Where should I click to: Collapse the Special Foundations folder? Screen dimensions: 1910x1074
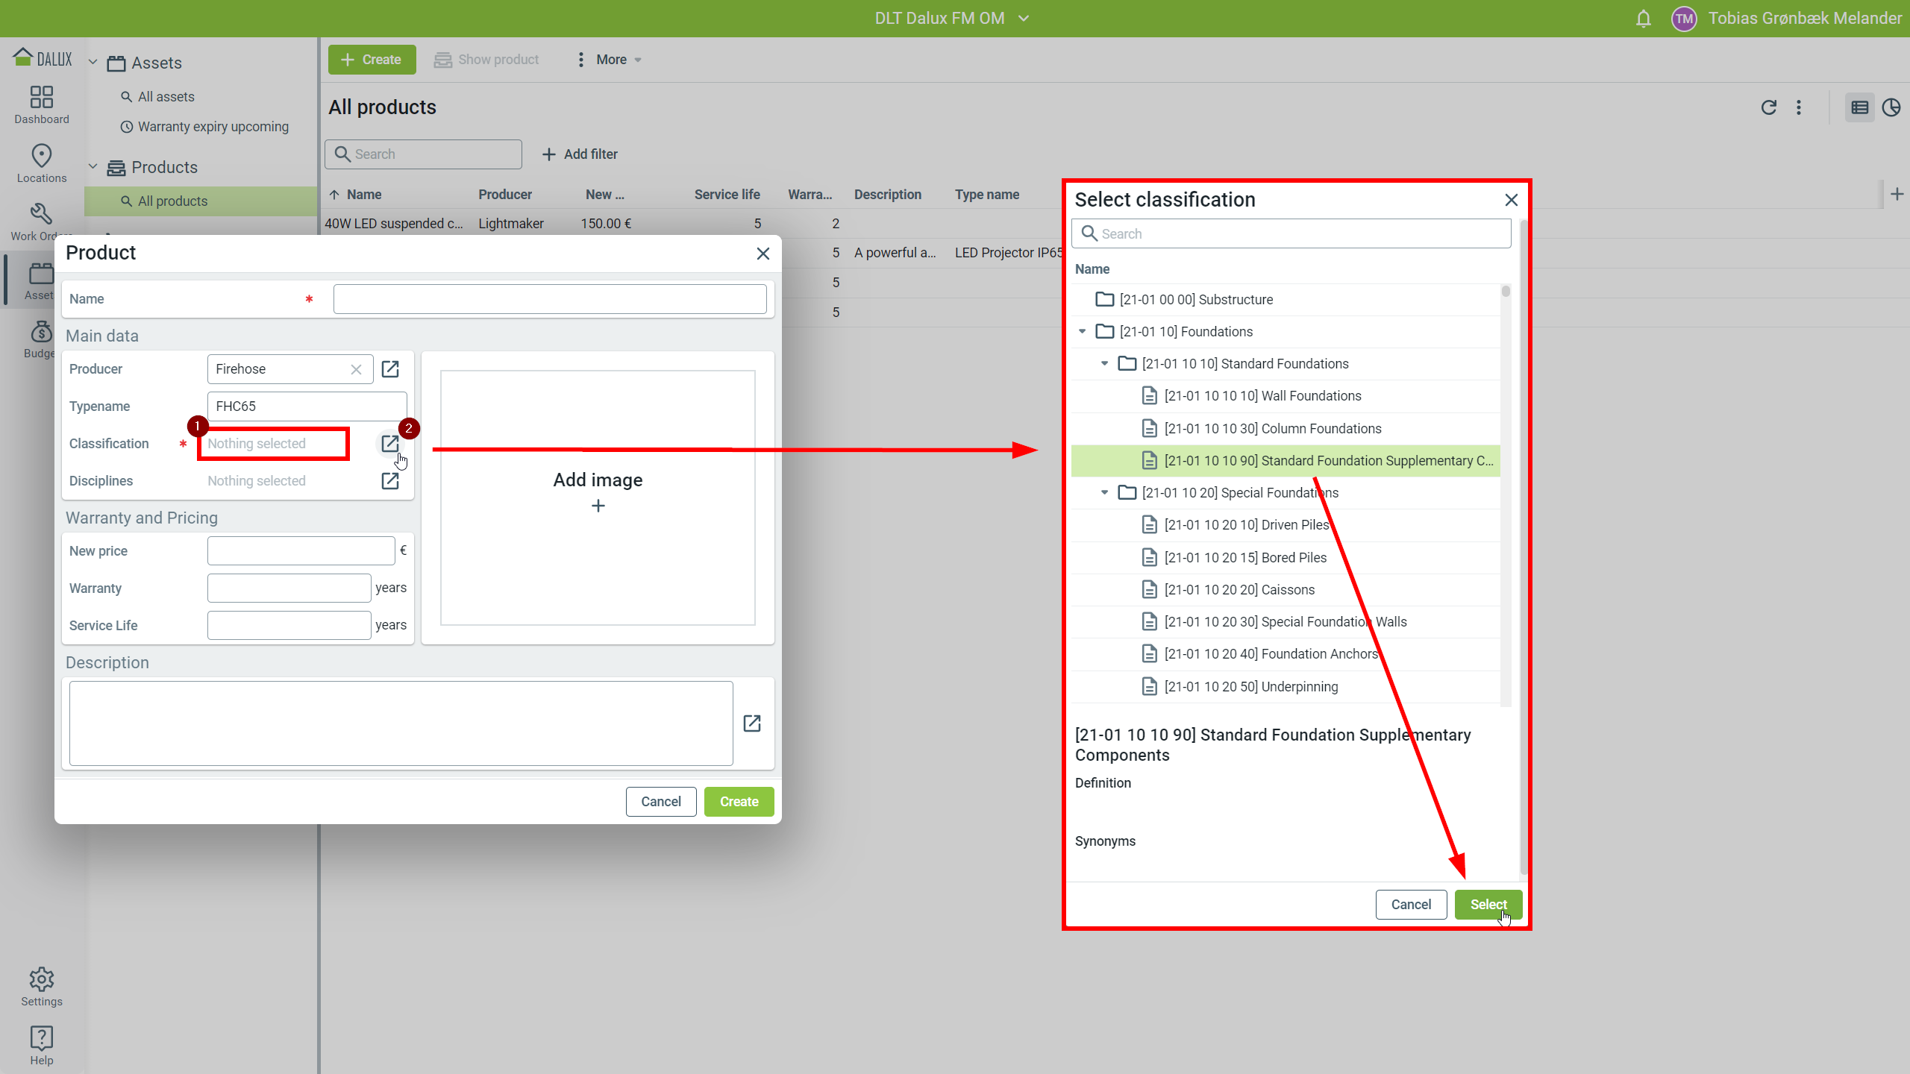(1104, 493)
